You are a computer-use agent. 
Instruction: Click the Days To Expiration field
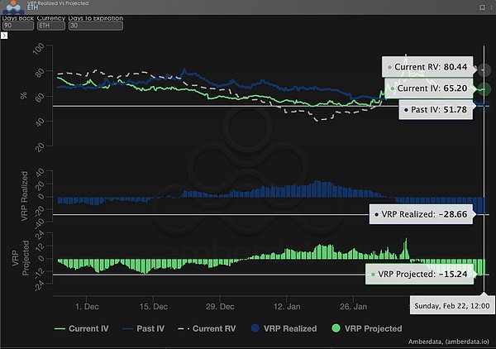coord(95,26)
